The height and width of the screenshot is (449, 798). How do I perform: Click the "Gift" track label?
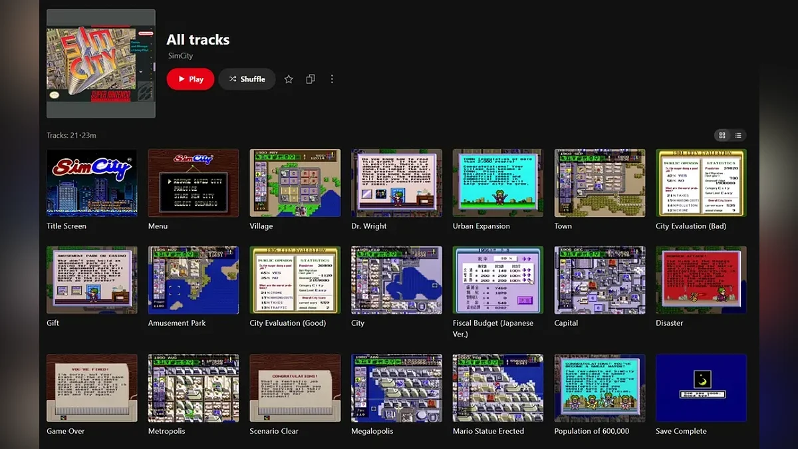tap(53, 323)
